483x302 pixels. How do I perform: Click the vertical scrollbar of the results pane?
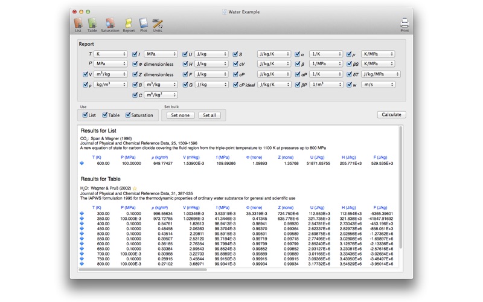400,187
